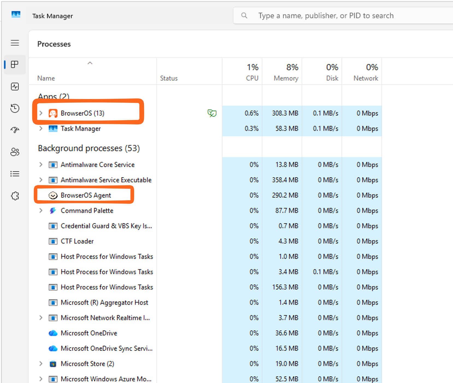Toggle the hamburger navigation menu

click(15, 43)
